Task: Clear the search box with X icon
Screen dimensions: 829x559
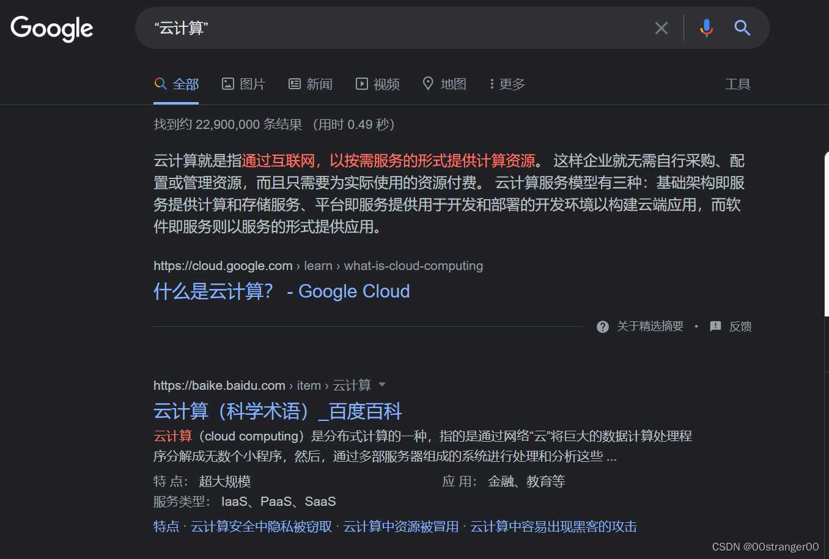Action: tap(661, 28)
